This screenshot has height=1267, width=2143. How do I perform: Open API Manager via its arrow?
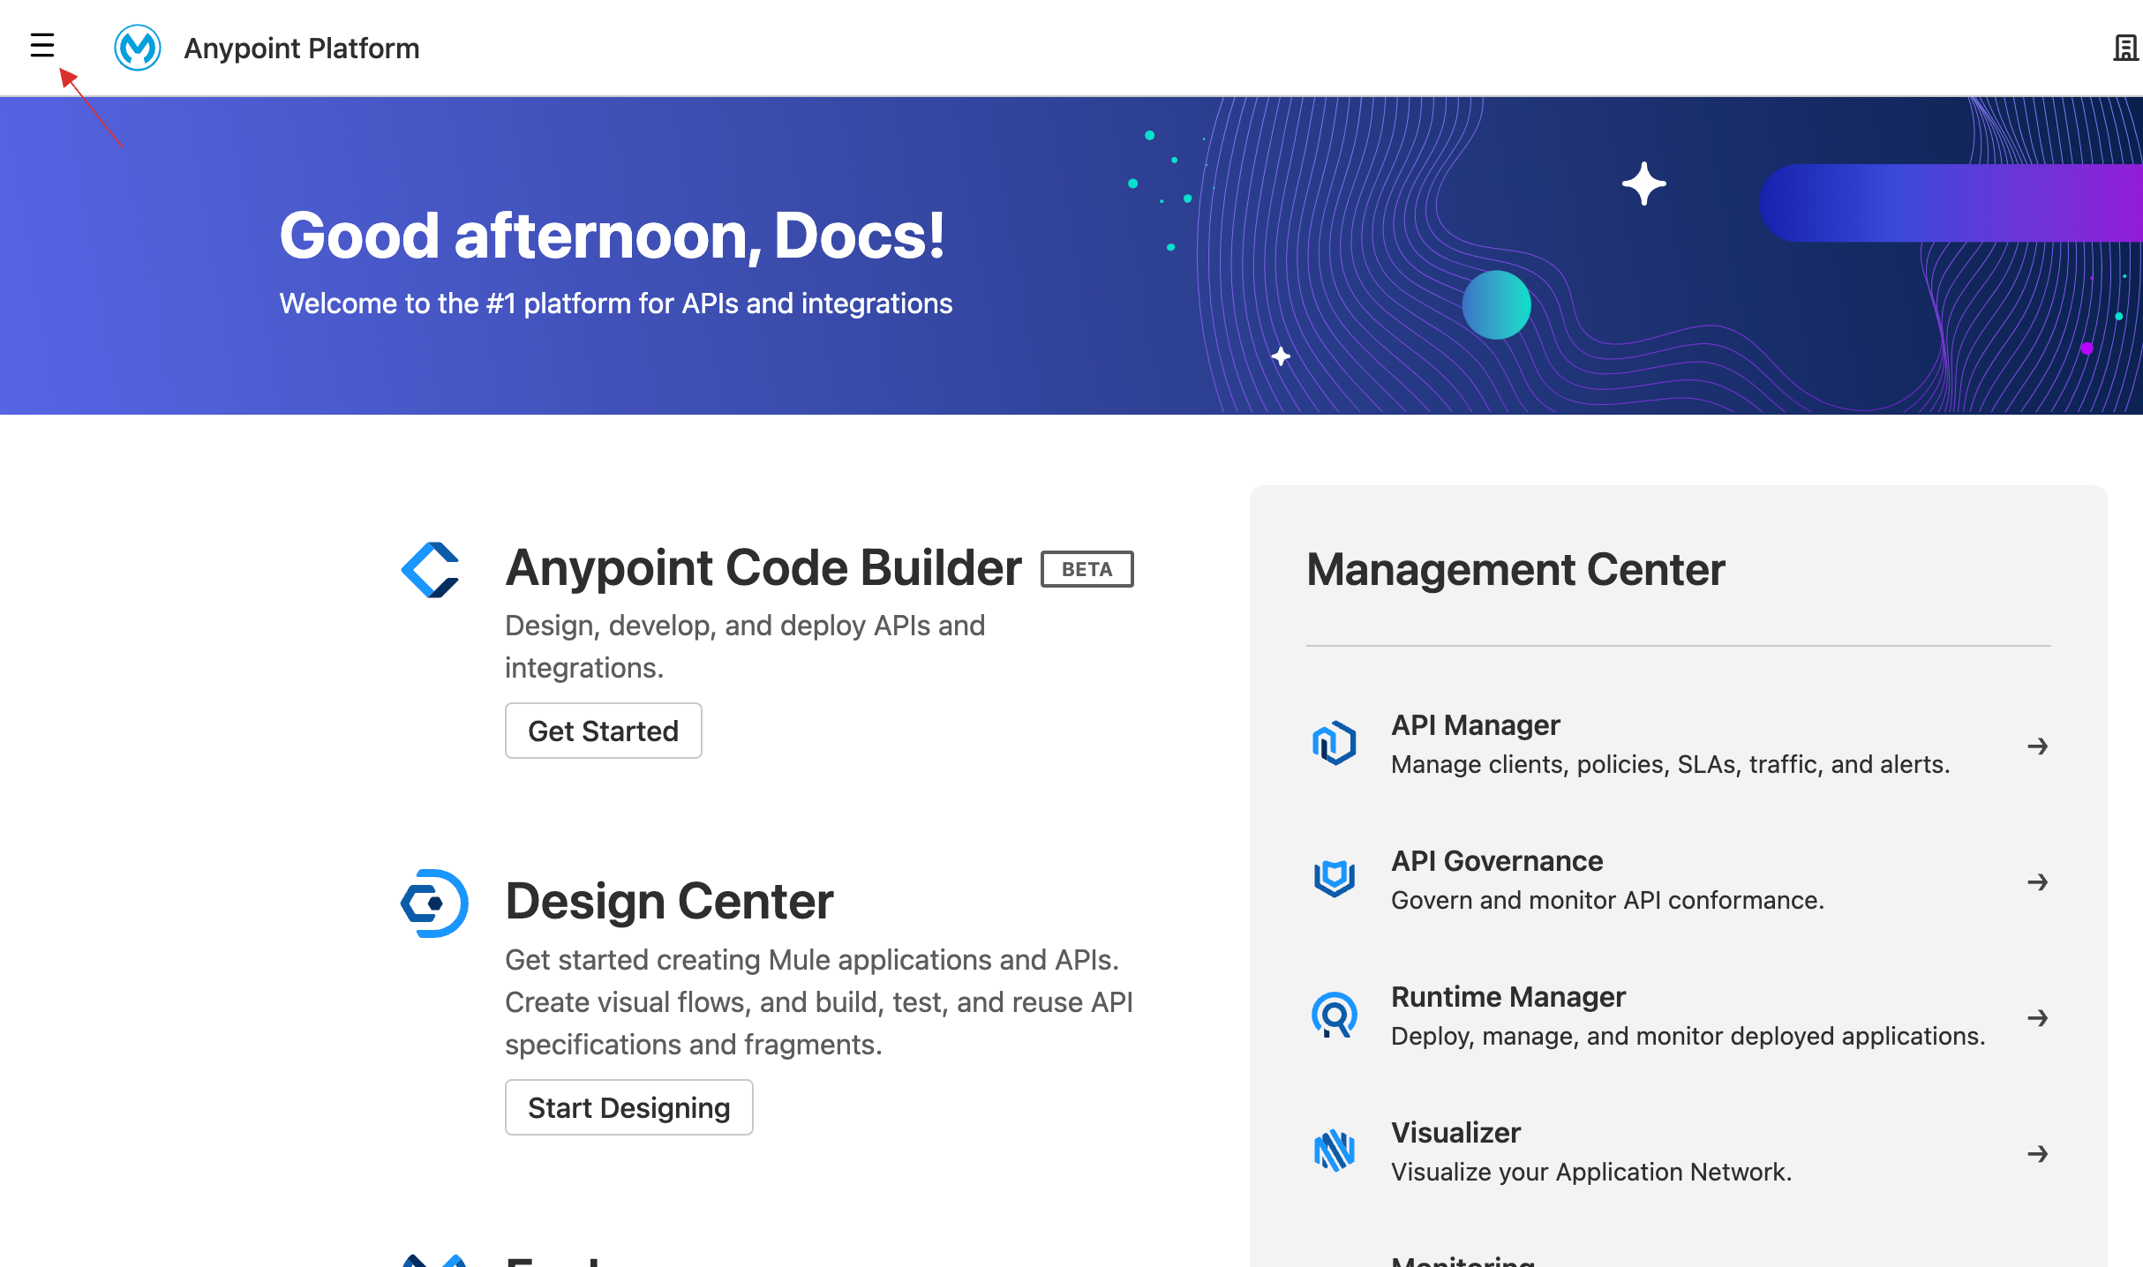coord(2037,746)
